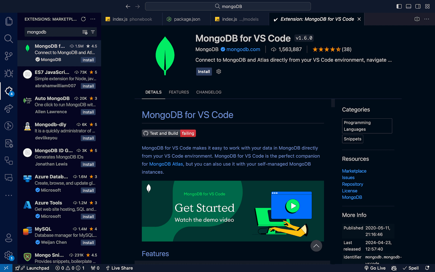Click the Programming Languages category
Image resolution: width=435 pixels, height=272 pixels.
pos(367,126)
